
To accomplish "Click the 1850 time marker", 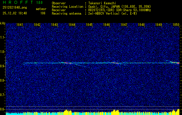I will click(176, 25).
